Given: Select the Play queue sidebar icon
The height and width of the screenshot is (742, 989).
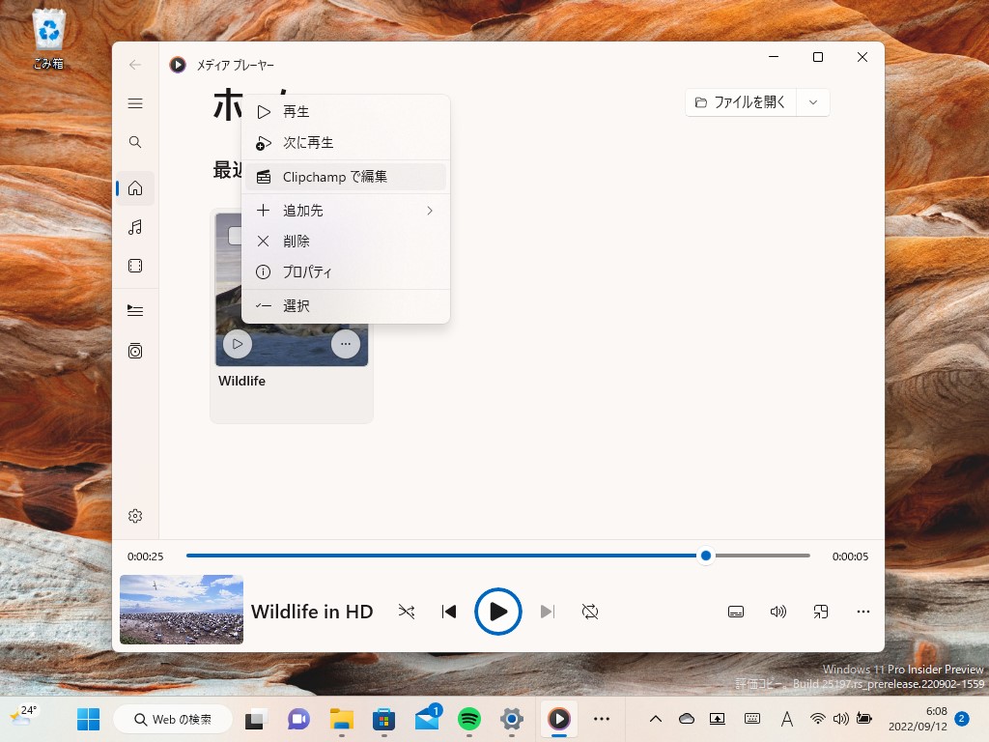Looking at the screenshot, I should point(135,308).
